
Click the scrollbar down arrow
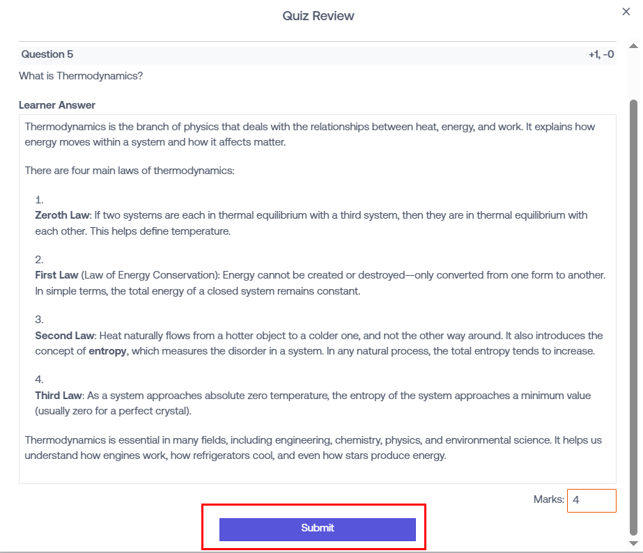pos(633,543)
